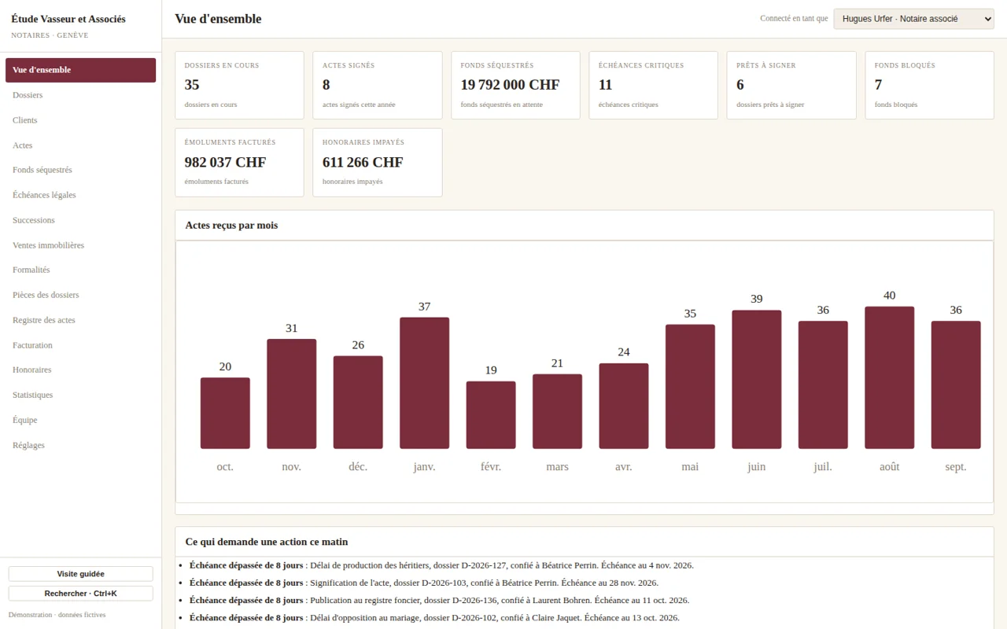Open Équipe section
This screenshot has width=1007, height=629.
point(80,420)
